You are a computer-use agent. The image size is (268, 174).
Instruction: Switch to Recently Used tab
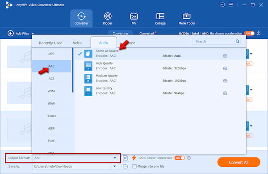tap(50, 43)
